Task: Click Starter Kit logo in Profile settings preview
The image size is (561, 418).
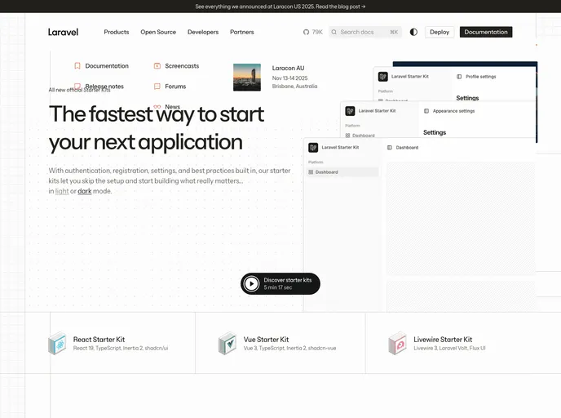Action: 382,76
